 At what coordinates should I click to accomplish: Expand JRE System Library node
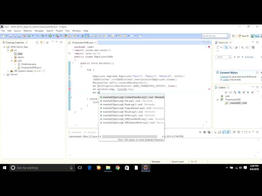pos(8,71)
